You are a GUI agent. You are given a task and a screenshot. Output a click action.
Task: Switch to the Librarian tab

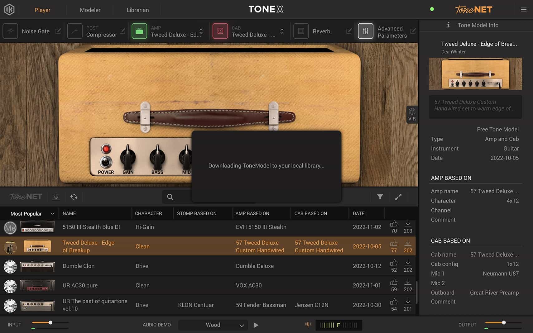[137, 10]
